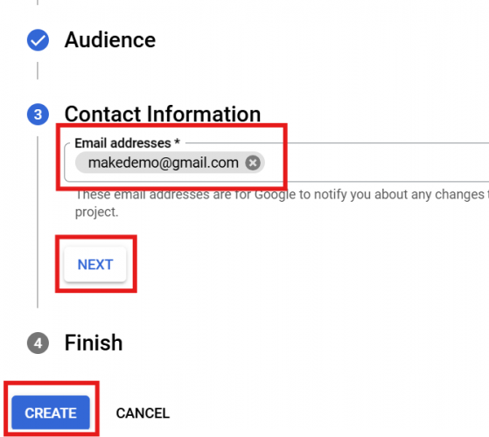Open the completed Audience step heading

coord(109,40)
